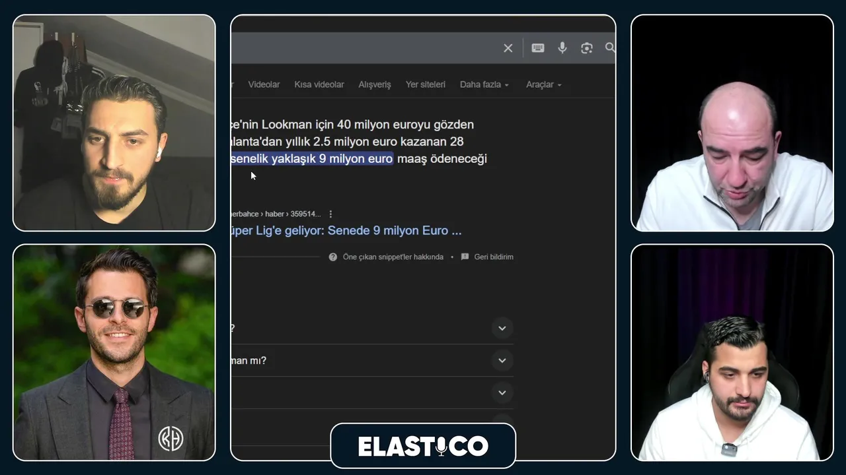Click the magnifier search icon
This screenshot has width=846, height=475.
click(610, 47)
